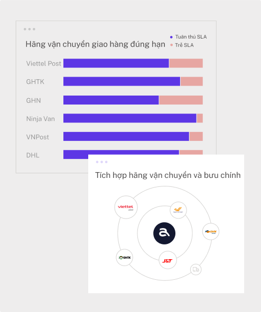
Task: Click the orange carrier logo at right
Action: 211,231
